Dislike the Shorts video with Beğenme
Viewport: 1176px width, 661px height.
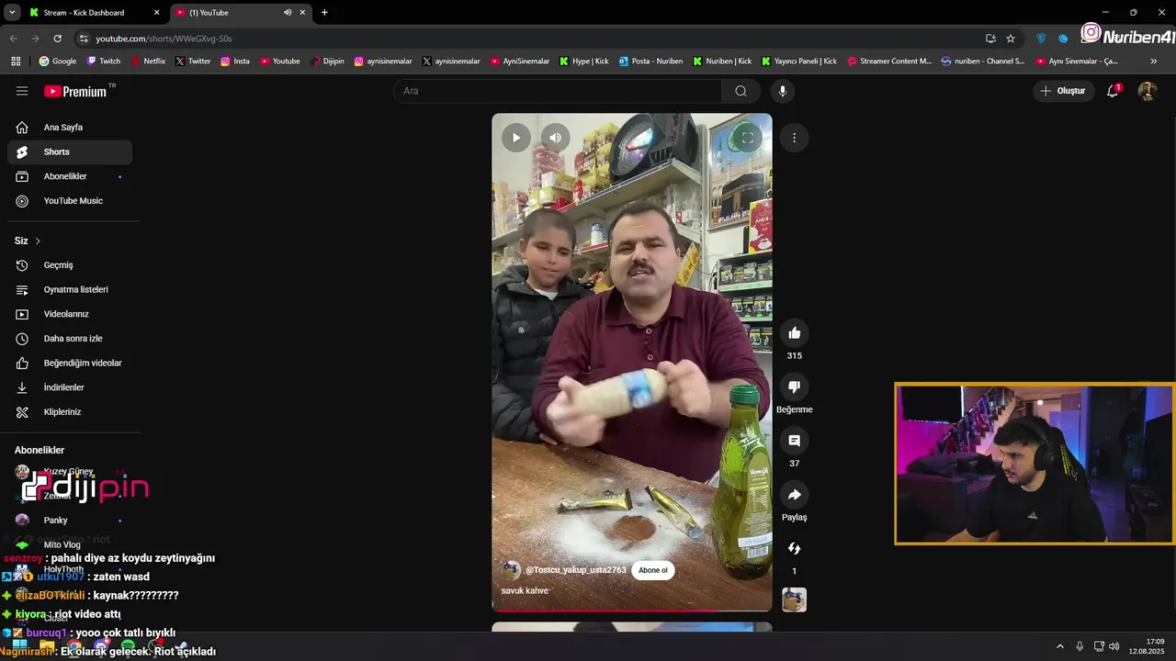point(795,387)
